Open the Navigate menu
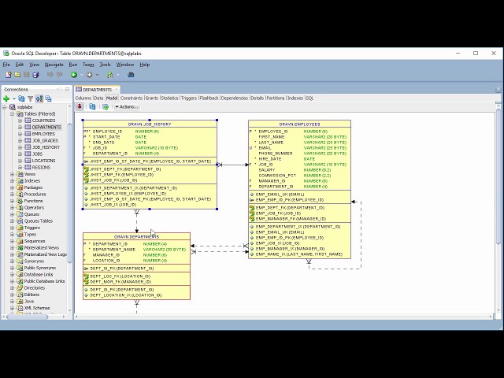The image size is (504, 378). pos(54,65)
